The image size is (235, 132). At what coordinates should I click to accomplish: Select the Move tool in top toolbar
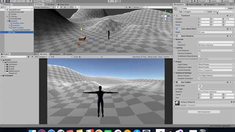8,1
